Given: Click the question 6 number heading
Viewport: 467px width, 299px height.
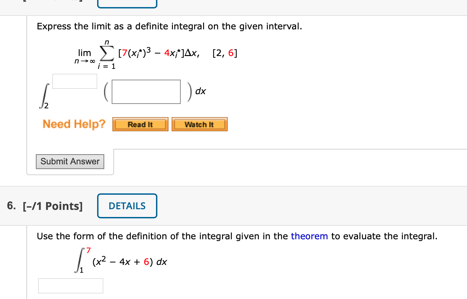Looking at the screenshot, I should pyautogui.click(x=10, y=206).
